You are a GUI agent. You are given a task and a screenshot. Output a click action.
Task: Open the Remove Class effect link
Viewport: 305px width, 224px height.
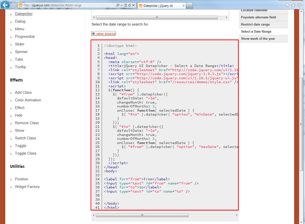(27, 123)
